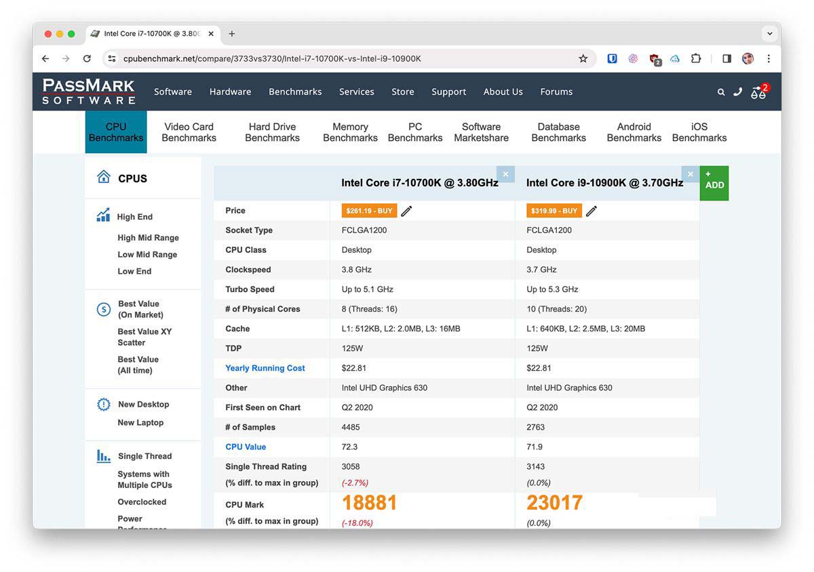Open Best Value (All time) link

(138, 365)
